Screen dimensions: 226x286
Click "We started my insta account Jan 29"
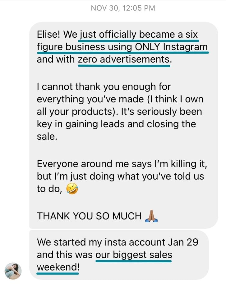(x=118, y=242)
